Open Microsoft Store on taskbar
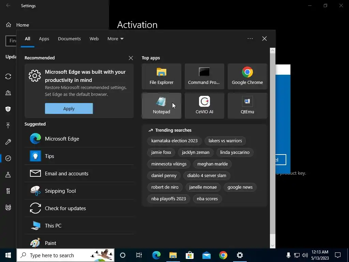 coord(189,255)
